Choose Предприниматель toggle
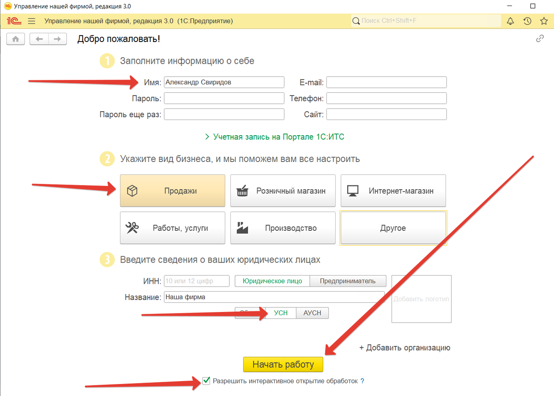554x396 pixels. [x=347, y=281]
